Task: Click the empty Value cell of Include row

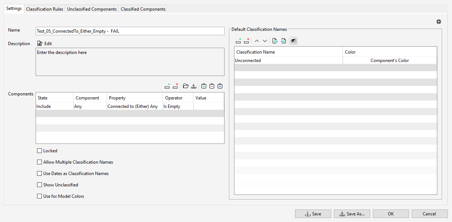Action: tap(209, 106)
